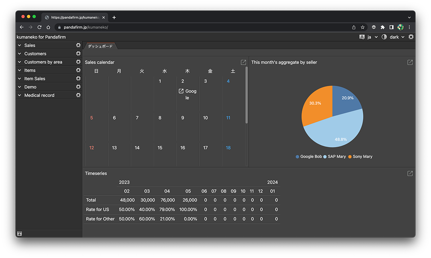Open seller aggregate chart in new window
Screen dimensions: 431x258
[x=410, y=62]
